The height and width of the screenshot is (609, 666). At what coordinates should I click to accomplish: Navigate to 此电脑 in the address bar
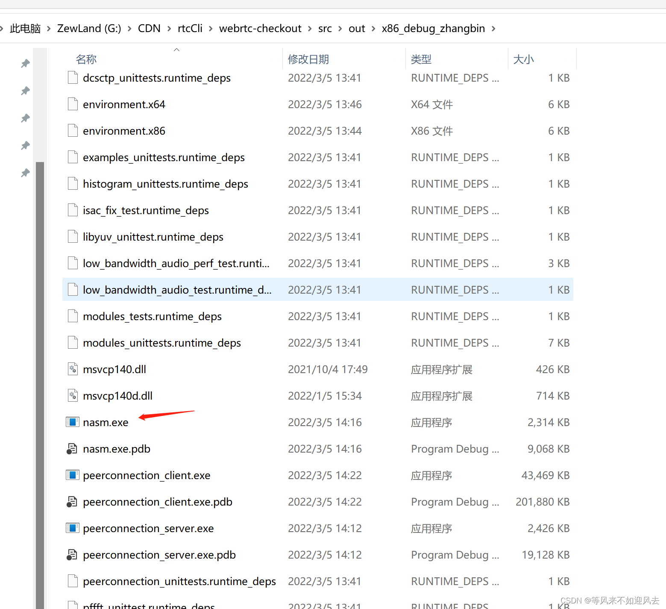pyautogui.click(x=25, y=29)
